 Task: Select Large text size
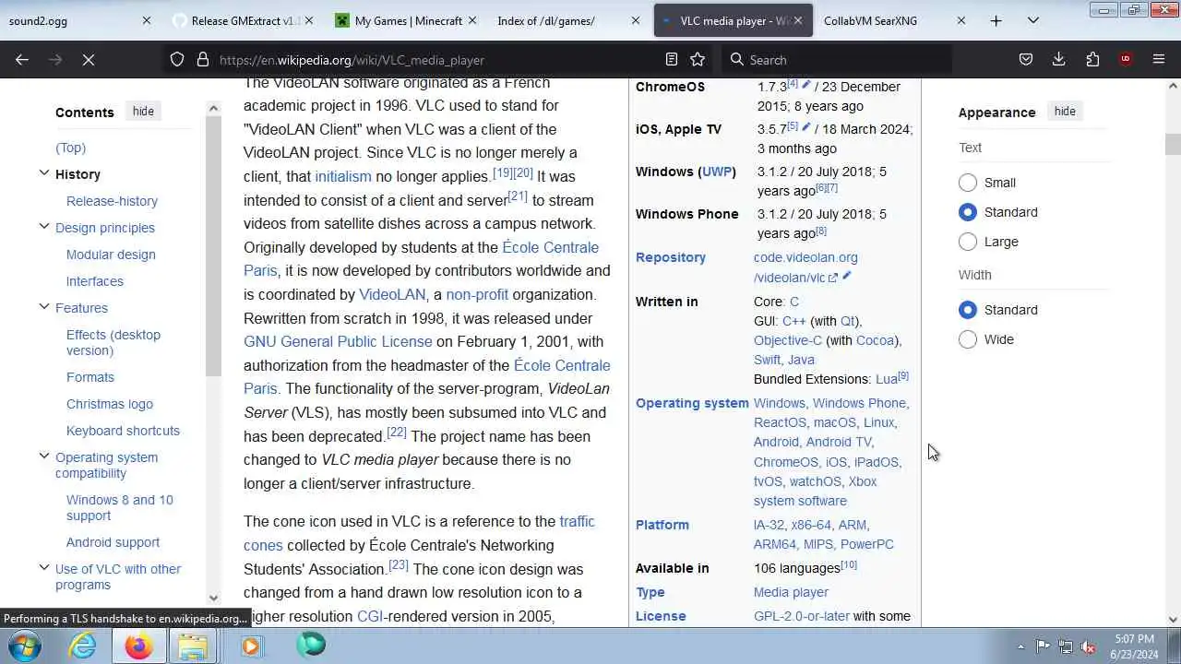click(967, 242)
